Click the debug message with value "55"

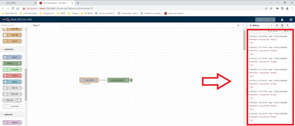(270, 84)
